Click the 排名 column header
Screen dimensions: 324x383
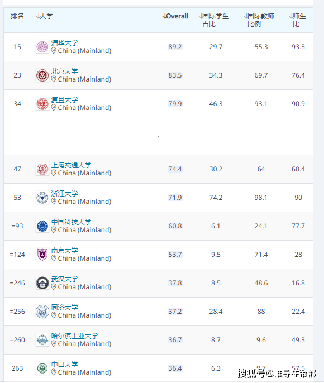click(17, 16)
